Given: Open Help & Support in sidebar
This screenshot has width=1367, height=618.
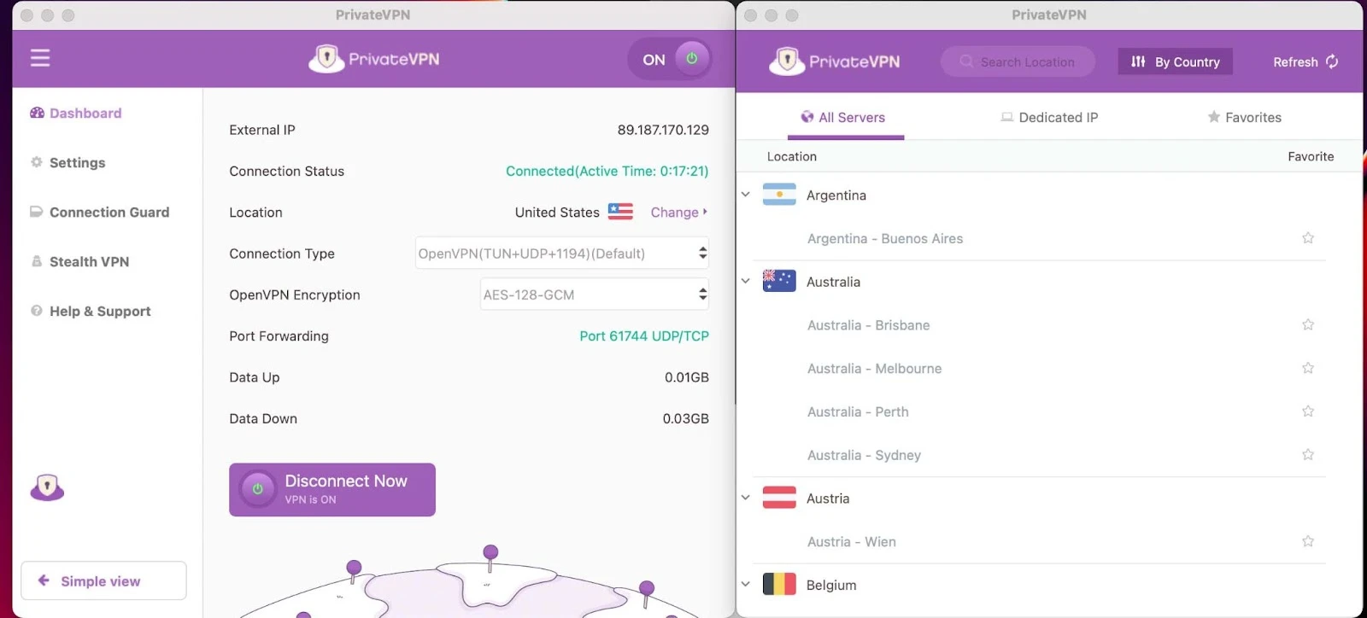Looking at the screenshot, I should point(91,311).
